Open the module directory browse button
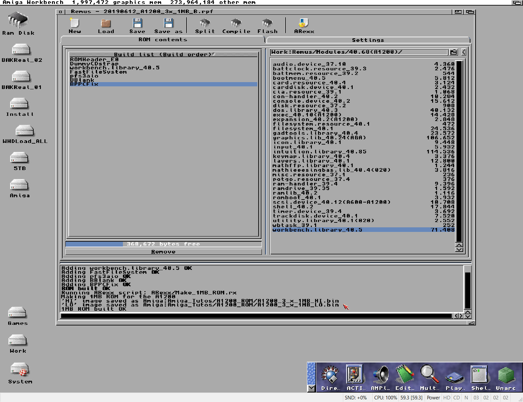The image size is (523, 402). click(453, 52)
